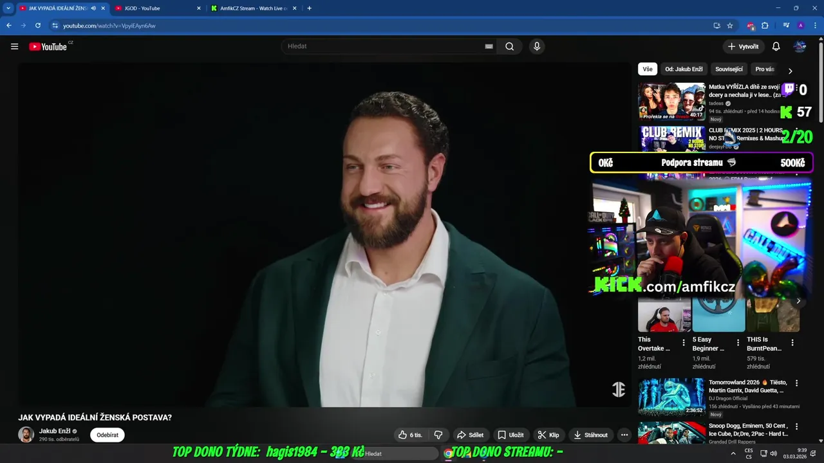824x463 pixels.
Task: Go to the YouTube home logo
Action: [x=48, y=46]
